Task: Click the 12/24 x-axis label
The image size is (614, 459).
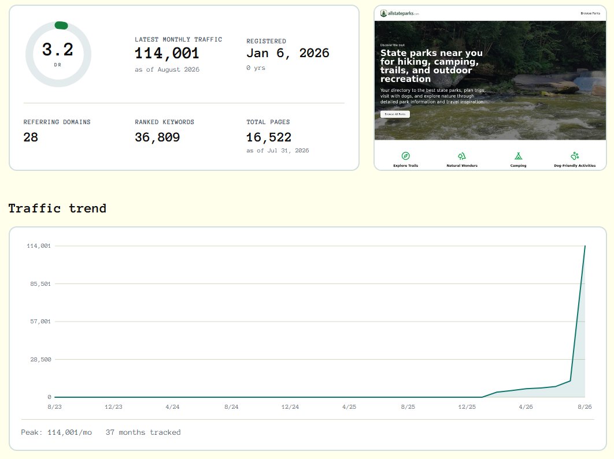Action: coord(290,407)
